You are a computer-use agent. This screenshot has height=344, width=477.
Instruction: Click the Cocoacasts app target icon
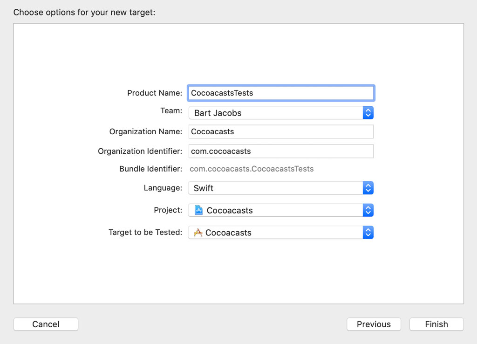click(x=198, y=233)
